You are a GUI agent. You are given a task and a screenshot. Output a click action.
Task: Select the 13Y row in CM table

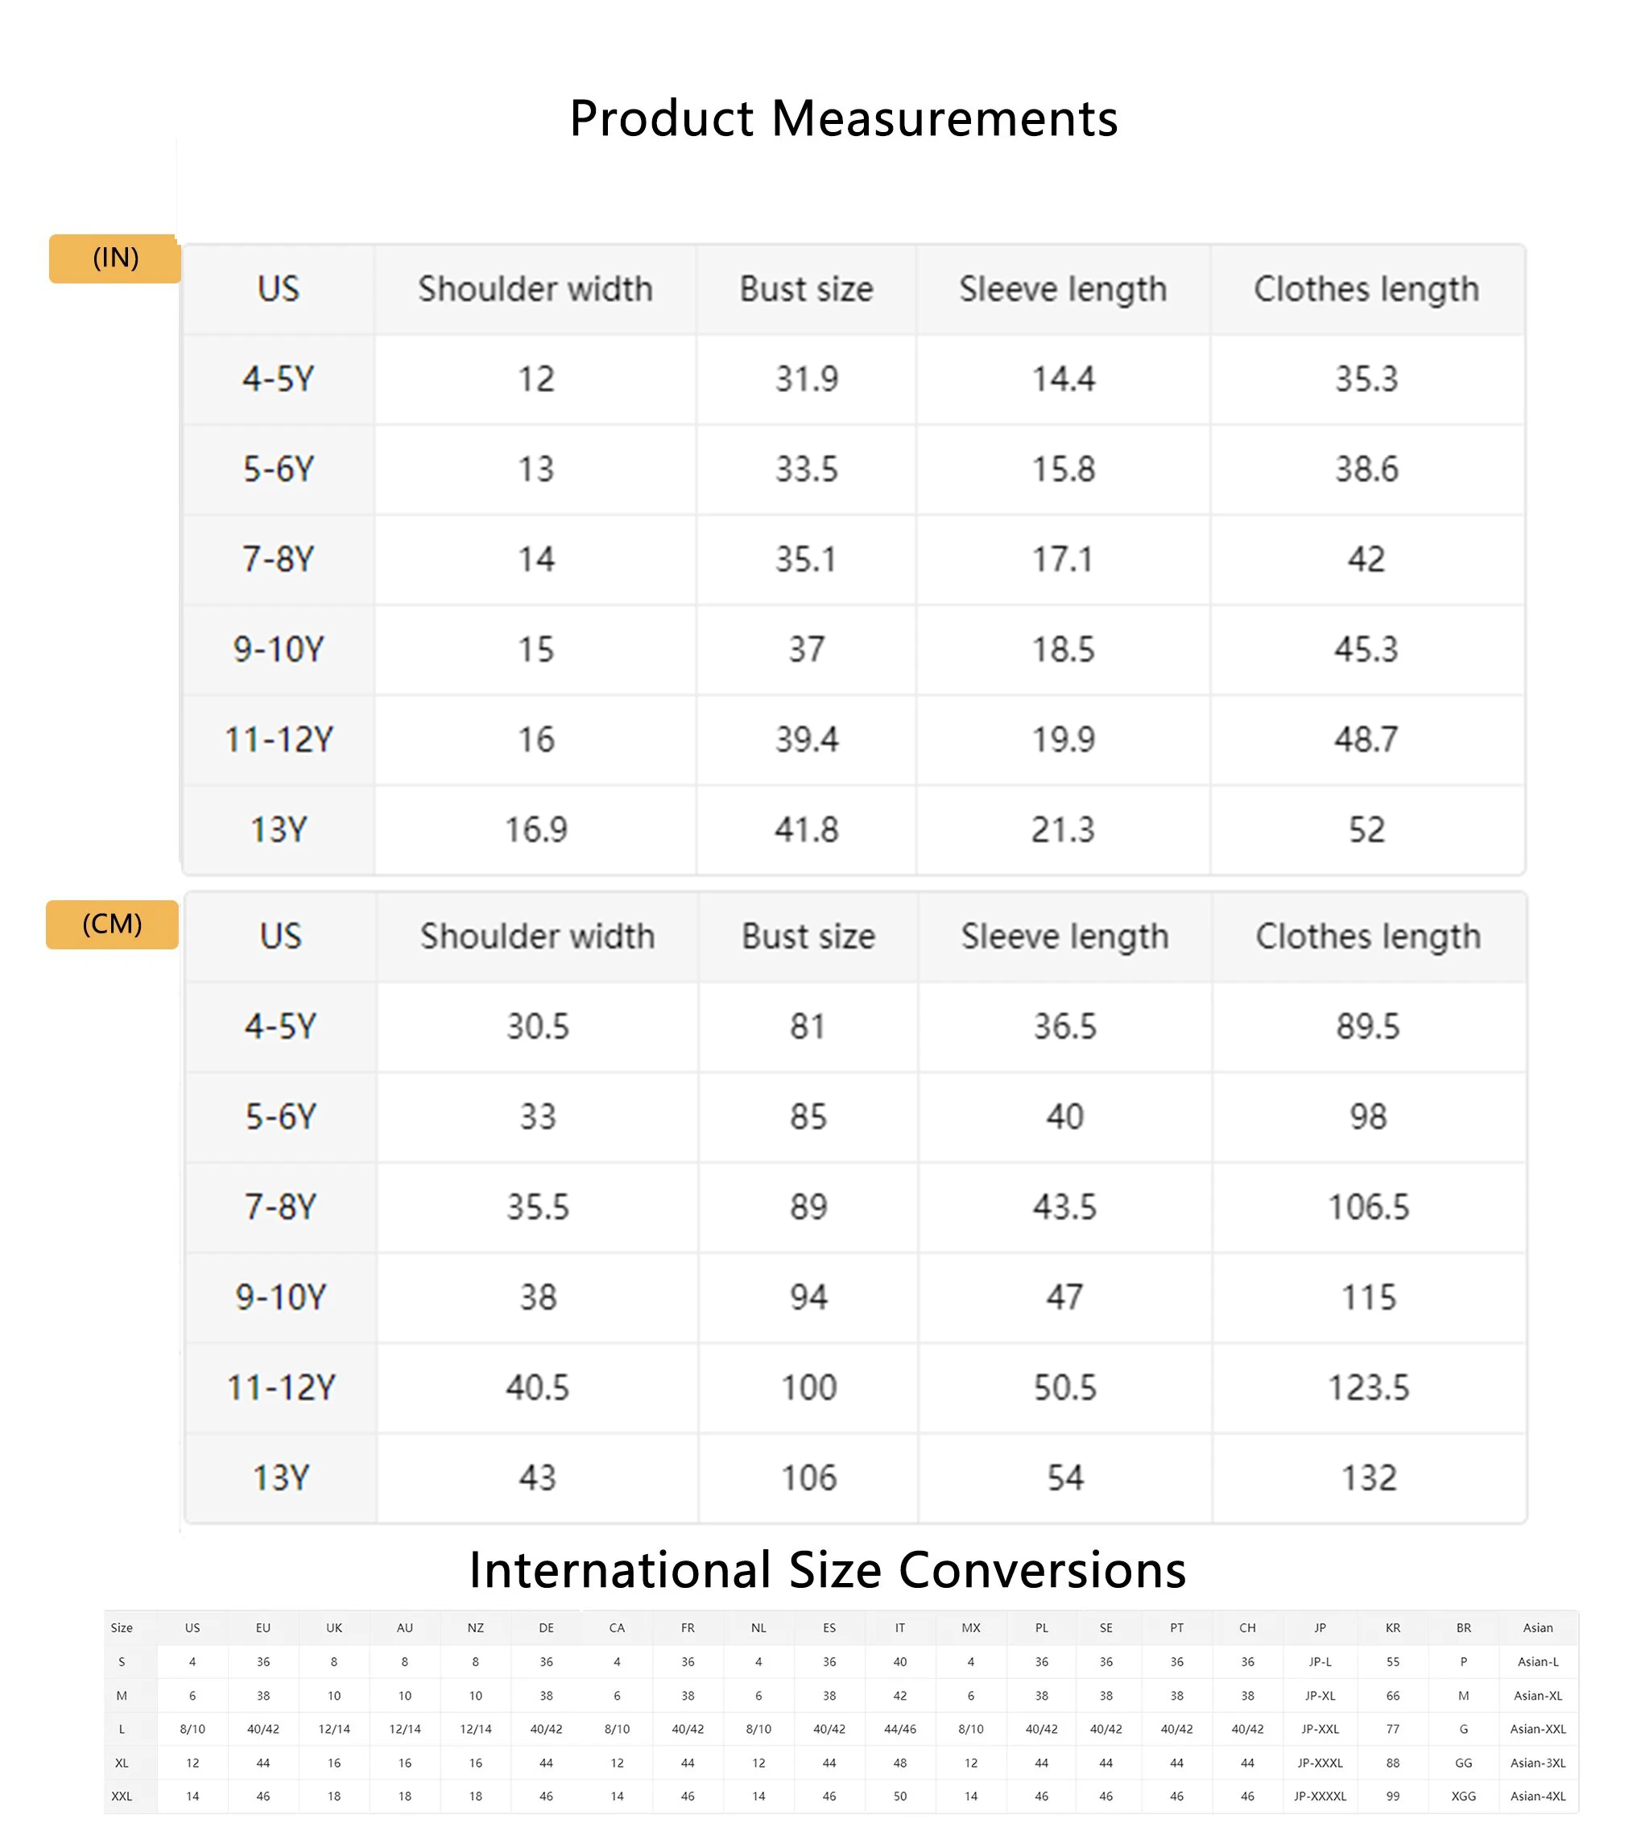coord(855,1478)
